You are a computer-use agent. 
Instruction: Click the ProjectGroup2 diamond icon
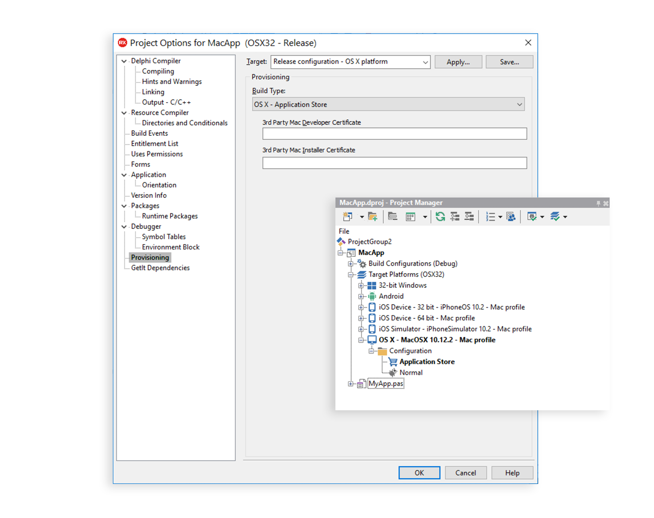coord(341,242)
